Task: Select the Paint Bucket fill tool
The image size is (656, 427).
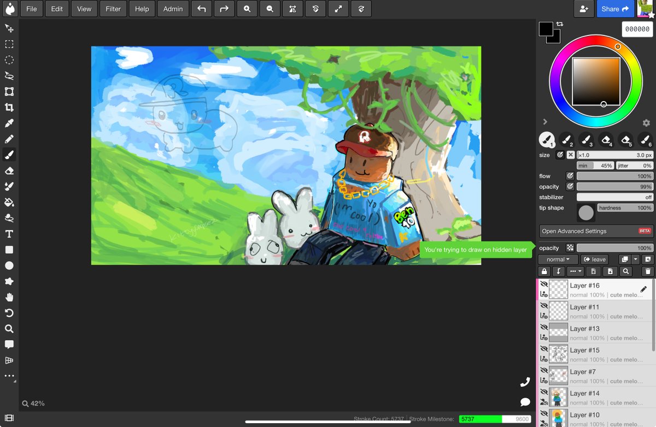Action: pos(9,203)
